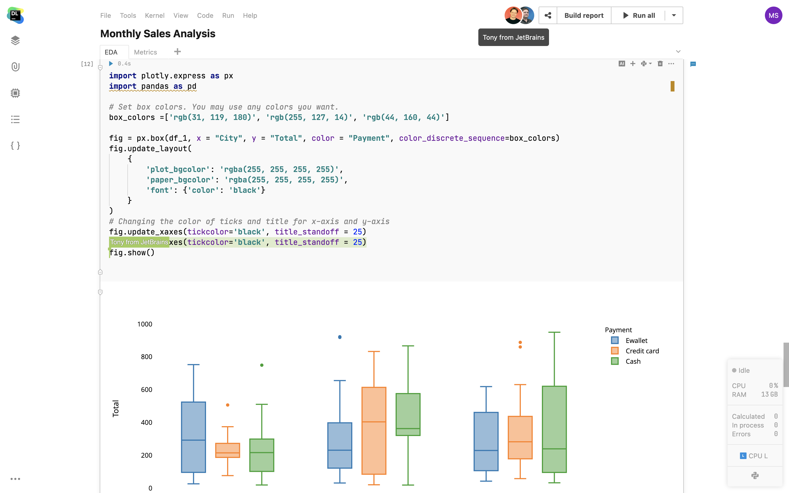The image size is (789, 493).
Task: Click the Build report button
Action: [x=584, y=15]
